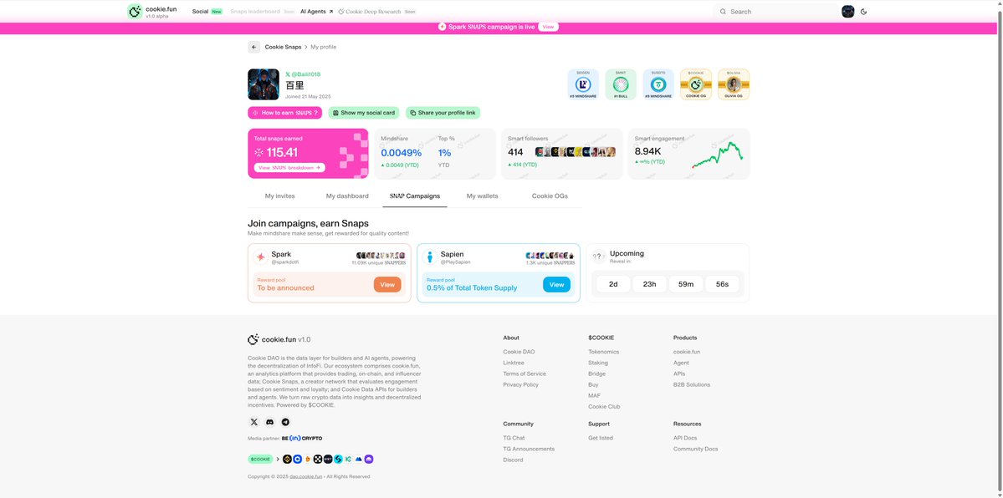
Task: Open Bridge footer link
Action: tap(596, 373)
